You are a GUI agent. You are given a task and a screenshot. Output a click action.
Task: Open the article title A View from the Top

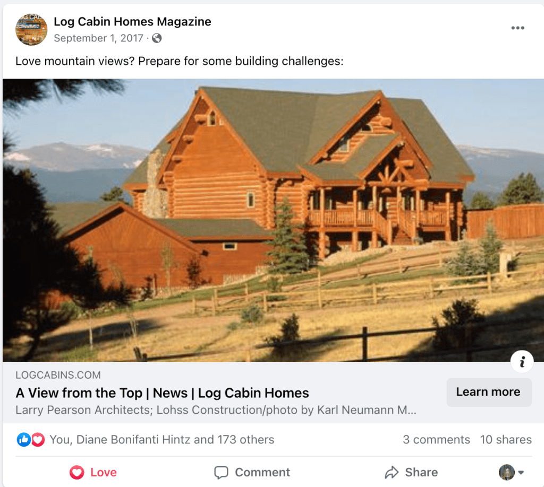162,393
